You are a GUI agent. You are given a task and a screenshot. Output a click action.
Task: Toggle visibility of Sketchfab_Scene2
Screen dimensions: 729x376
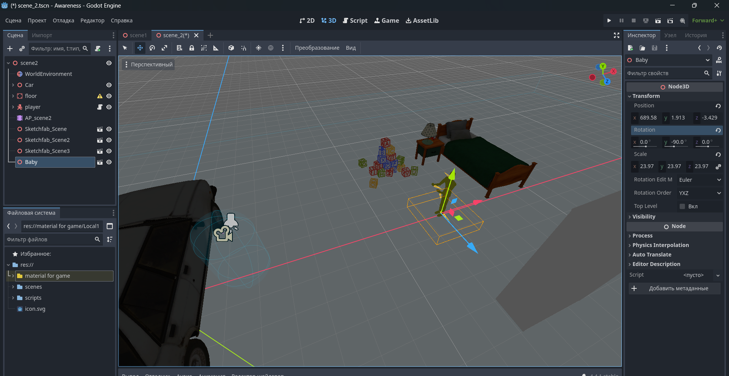tap(109, 140)
